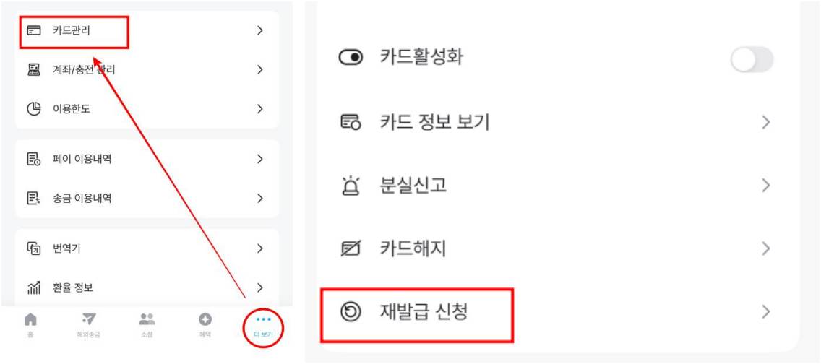Tap the 분실신고 siren icon
Viewport: 821px width, 364px height.
pyautogui.click(x=351, y=186)
